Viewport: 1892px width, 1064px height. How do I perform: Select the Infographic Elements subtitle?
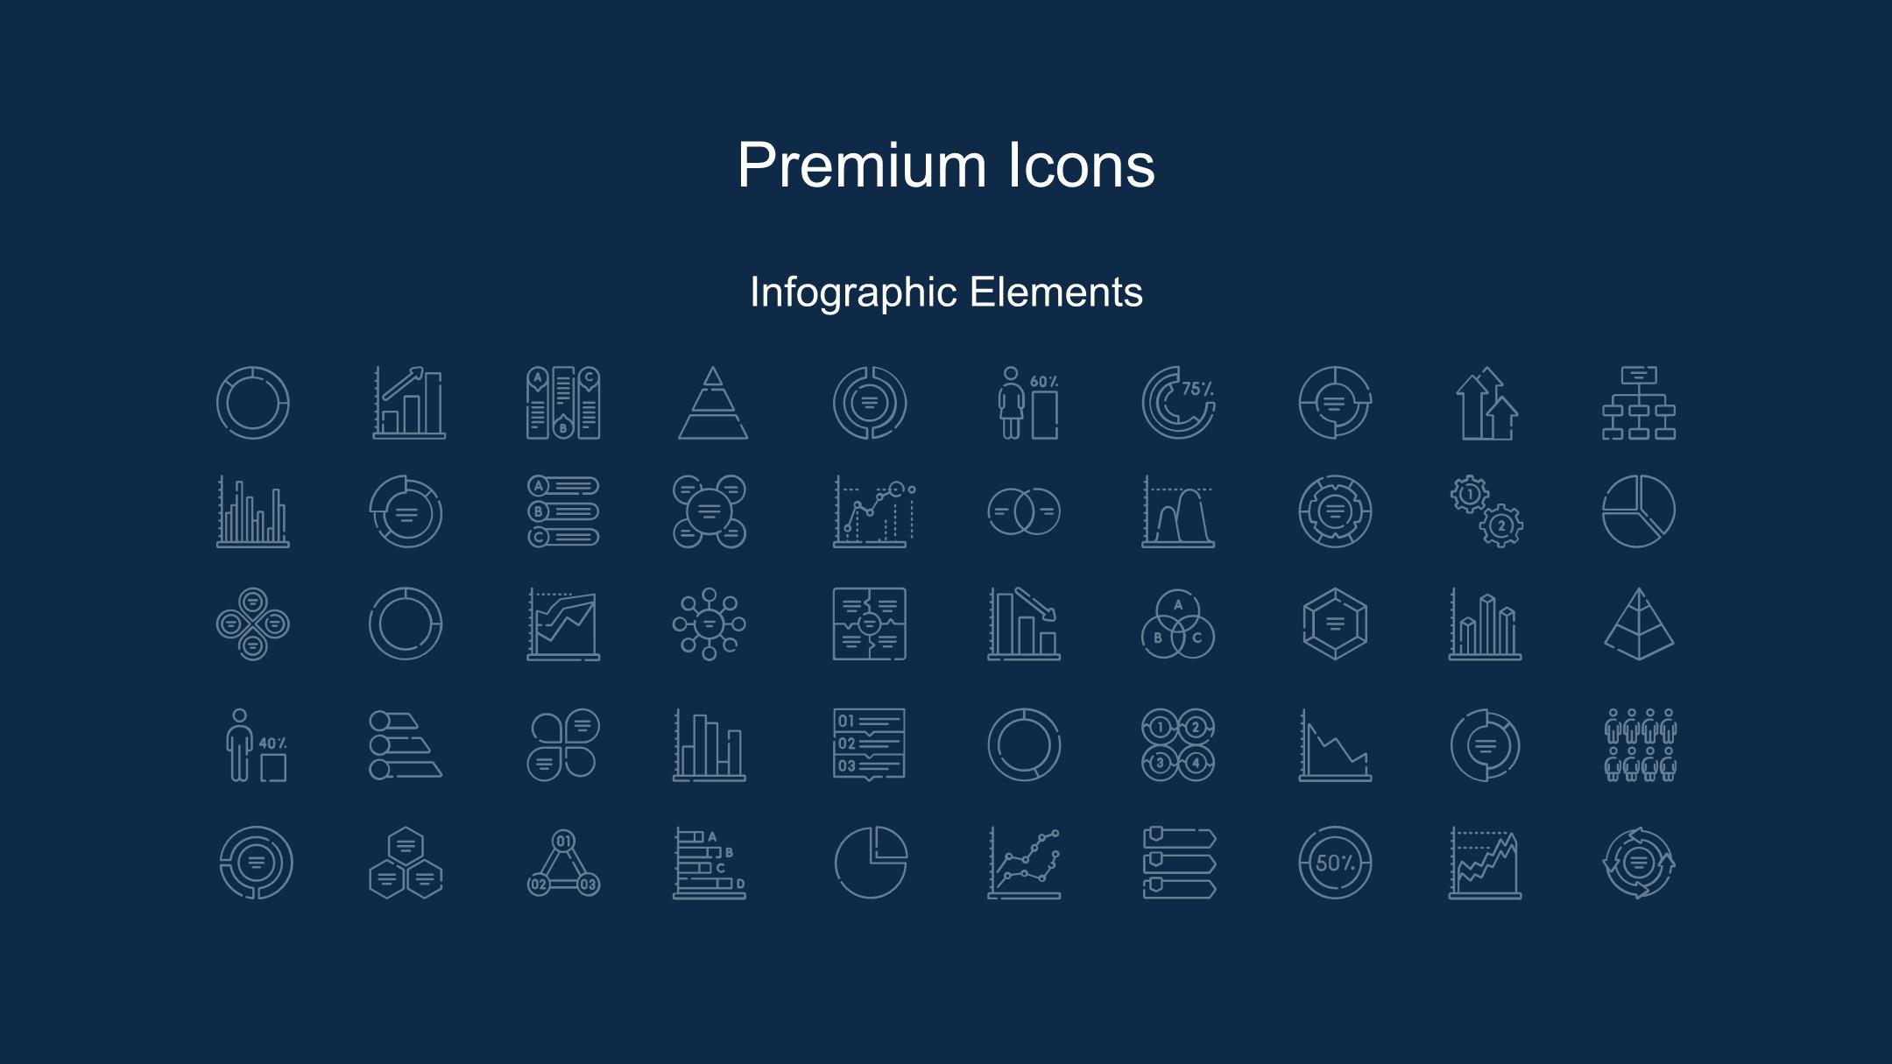(946, 292)
